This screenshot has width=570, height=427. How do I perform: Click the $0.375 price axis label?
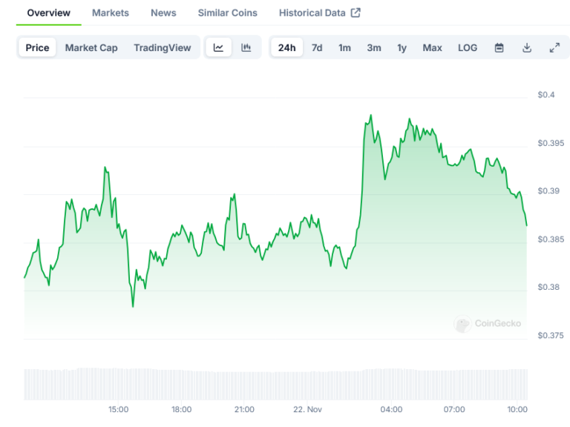pyautogui.click(x=551, y=336)
